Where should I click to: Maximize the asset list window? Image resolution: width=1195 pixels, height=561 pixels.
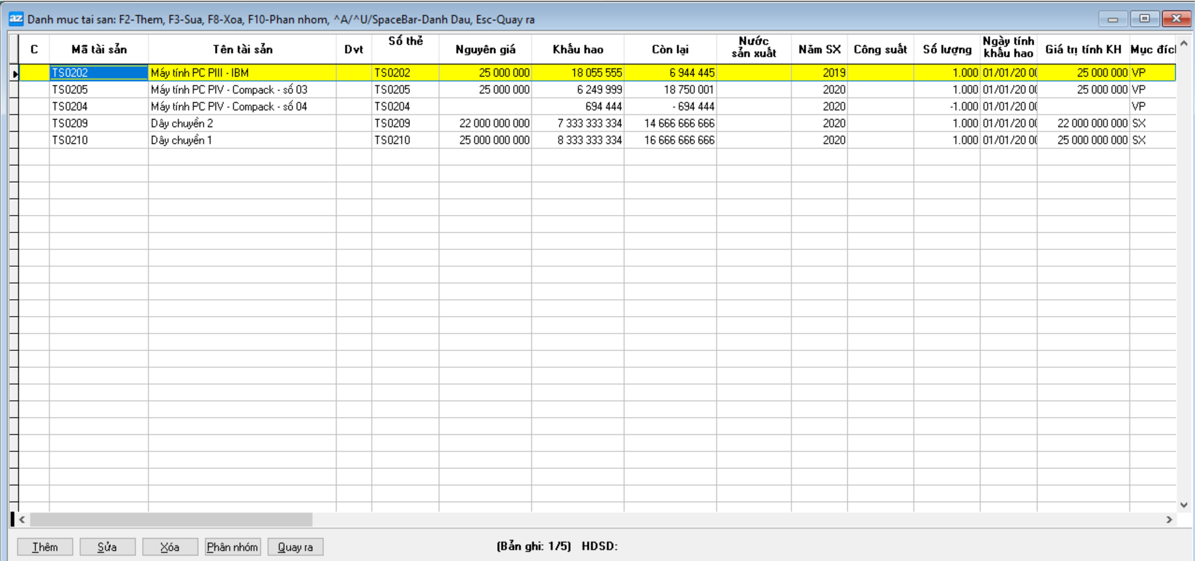(1145, 19)
